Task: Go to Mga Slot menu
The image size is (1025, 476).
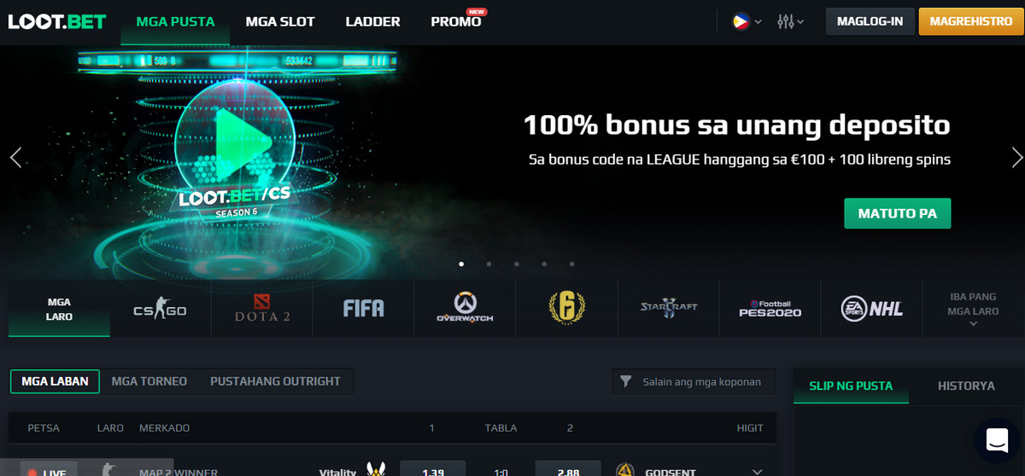Action: coord(280,21)
